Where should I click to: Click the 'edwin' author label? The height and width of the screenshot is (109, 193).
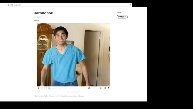119,12
